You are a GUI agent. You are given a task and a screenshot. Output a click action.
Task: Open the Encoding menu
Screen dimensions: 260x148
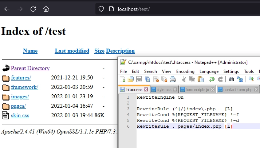click(185, 71)
